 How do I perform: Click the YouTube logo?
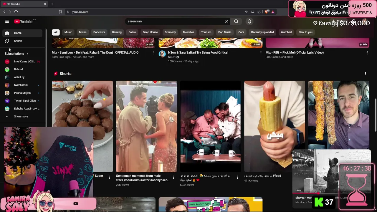23,21
